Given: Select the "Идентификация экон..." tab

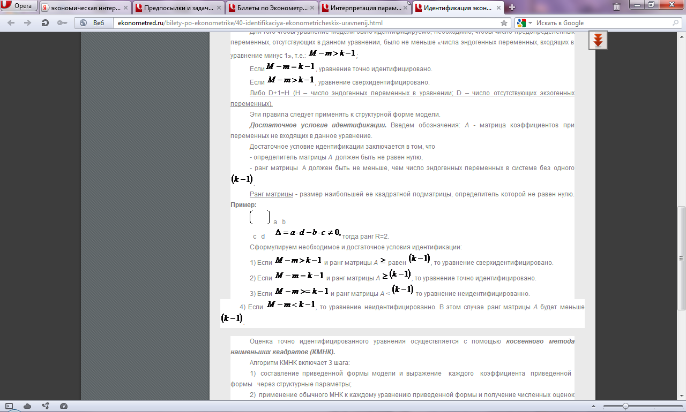Looking at the screenshot, I should tap(459, 8).
